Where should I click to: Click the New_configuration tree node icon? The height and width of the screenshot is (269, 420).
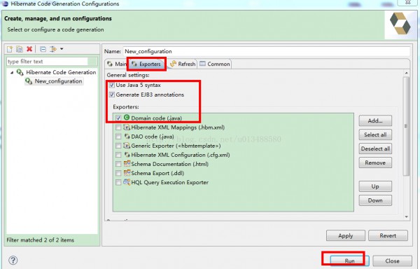29,81
